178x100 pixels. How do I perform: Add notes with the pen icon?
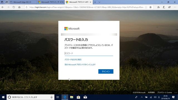tap(164, 7)
